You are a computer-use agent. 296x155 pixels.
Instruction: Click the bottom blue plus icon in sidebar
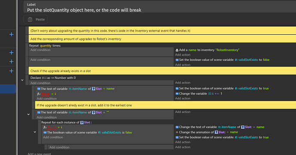coord(11,71)
